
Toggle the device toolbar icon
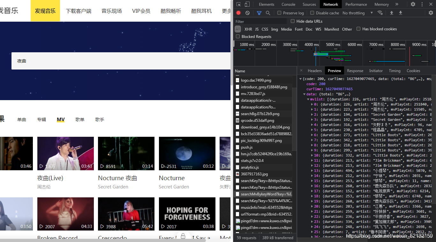pos(247,4)
